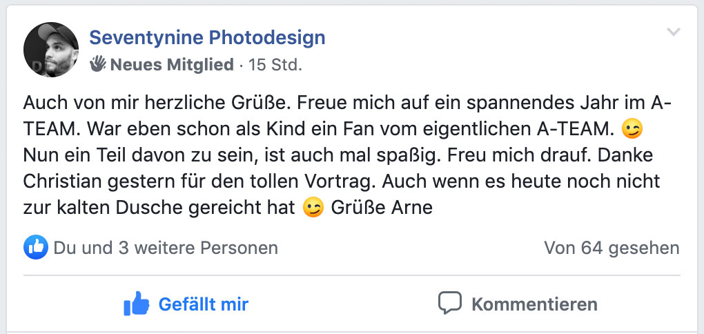Click the blue like reaction badge
The width and height of the screenshot is (704, 334).
click(x=35, y=247)
